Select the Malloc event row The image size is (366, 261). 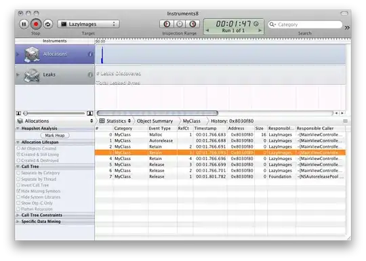(220, 135)
